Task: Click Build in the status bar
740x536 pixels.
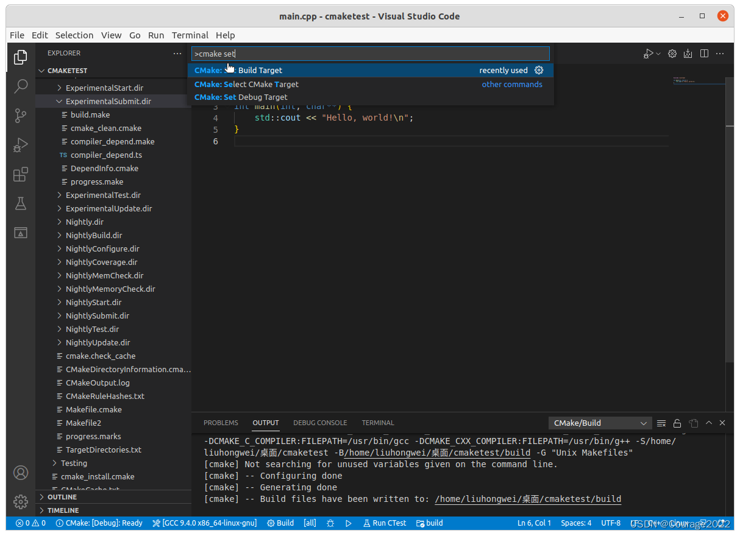Action: click(280, 523)
